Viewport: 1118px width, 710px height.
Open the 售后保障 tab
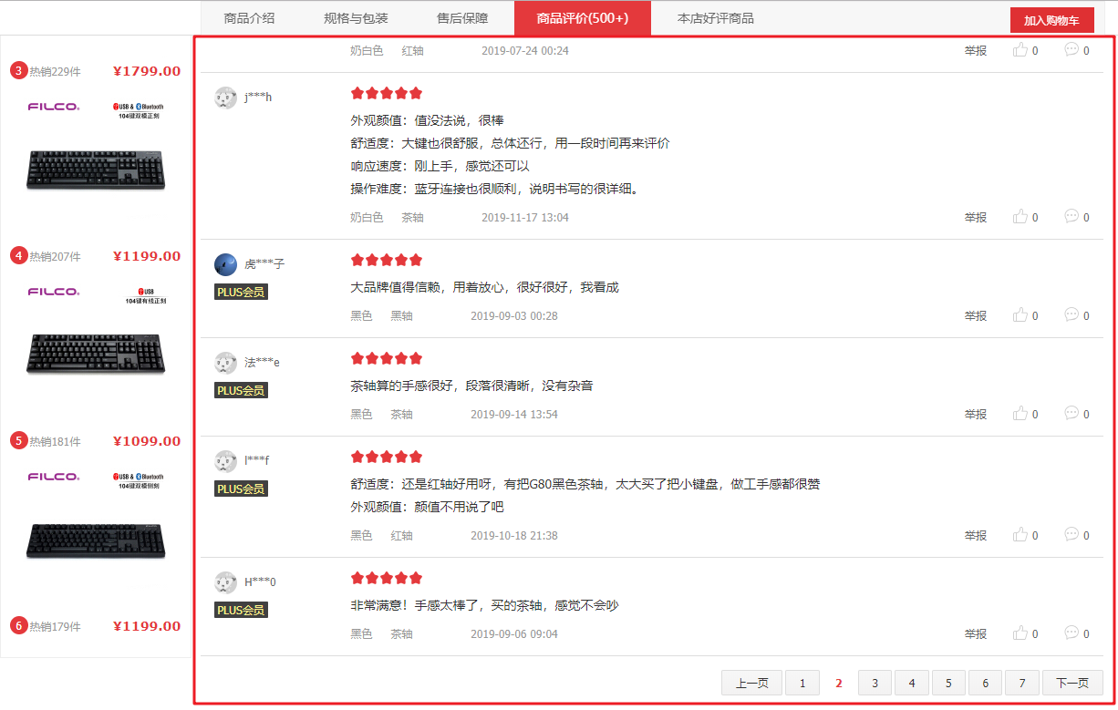point(462,18)
